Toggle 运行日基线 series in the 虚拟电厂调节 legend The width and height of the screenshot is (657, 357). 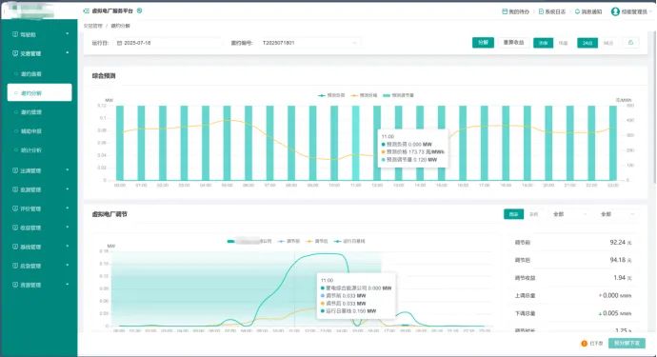tap(349, 242)
